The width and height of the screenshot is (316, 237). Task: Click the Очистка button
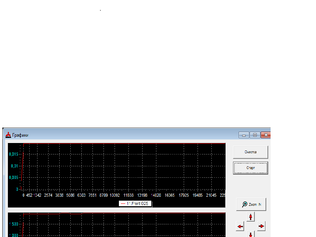click(x=250, y=152)
